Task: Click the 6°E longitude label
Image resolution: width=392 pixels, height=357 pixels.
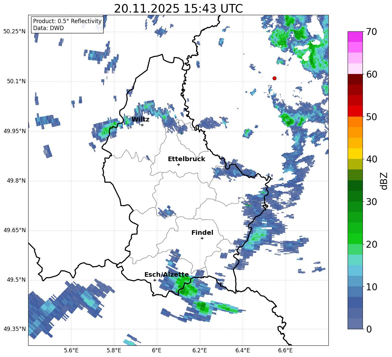Action: pyautogui.click(x=157, y=350)
